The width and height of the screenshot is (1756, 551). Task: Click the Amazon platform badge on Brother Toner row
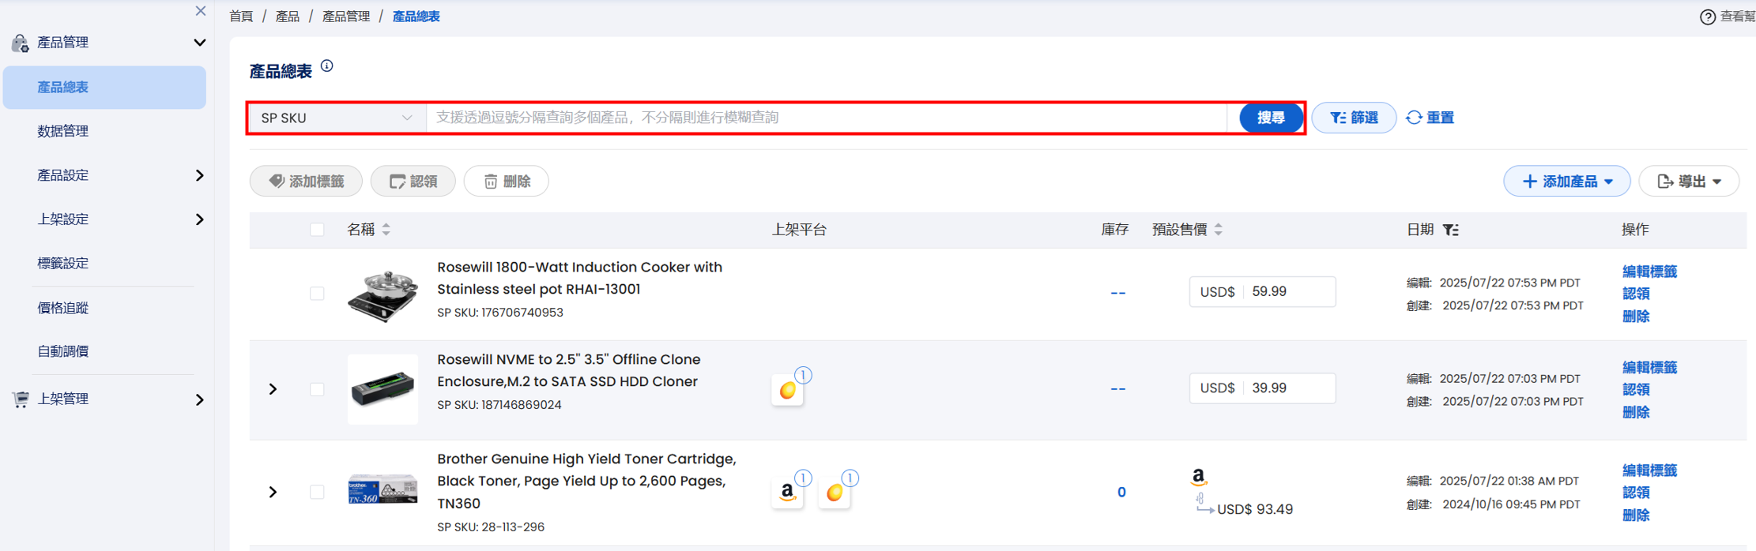pyautogui.click(x=788, y=493)
